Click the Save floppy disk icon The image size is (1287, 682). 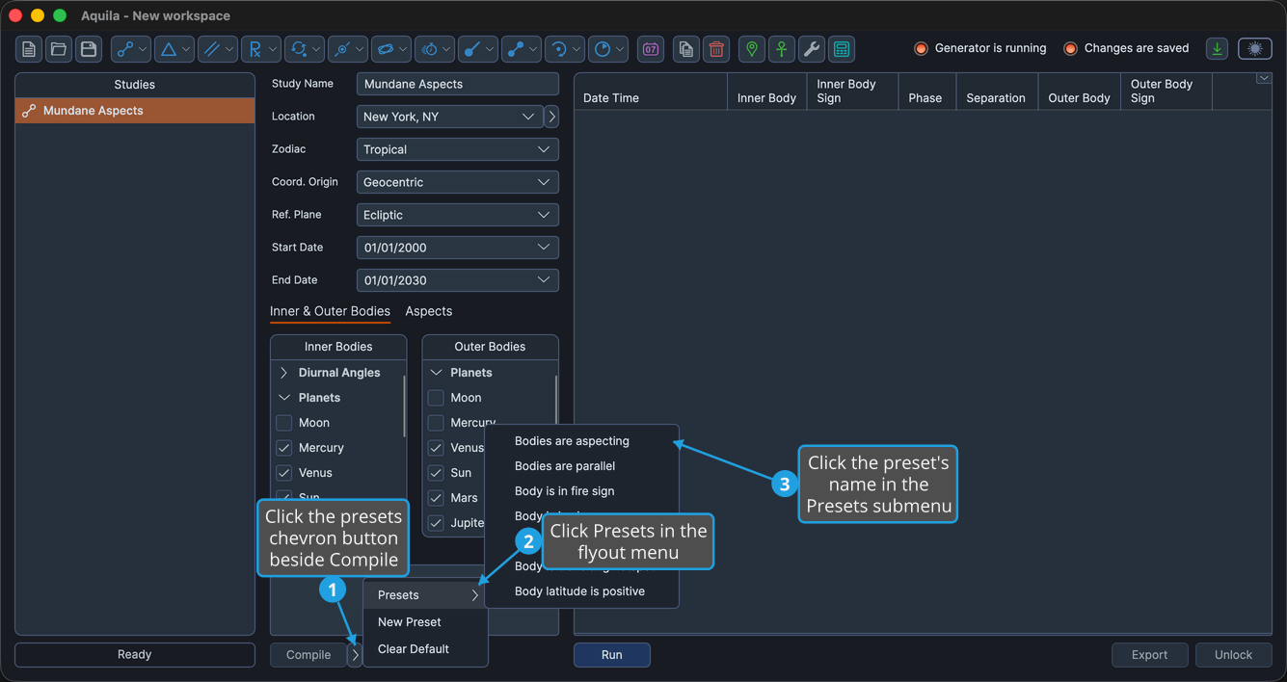89,49
